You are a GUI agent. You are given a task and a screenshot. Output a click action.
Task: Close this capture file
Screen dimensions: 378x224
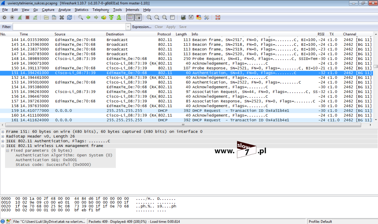click(x=62, y=17)
